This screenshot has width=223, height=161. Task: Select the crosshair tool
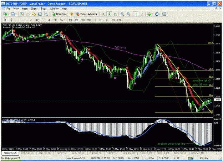12,20
